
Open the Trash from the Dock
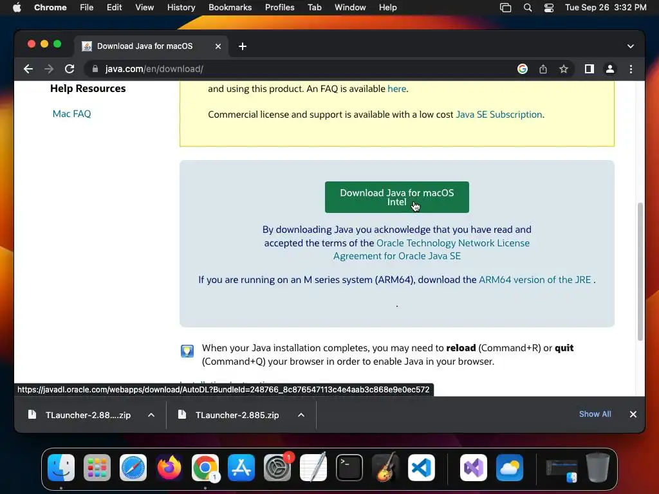(x=598, y=468)
